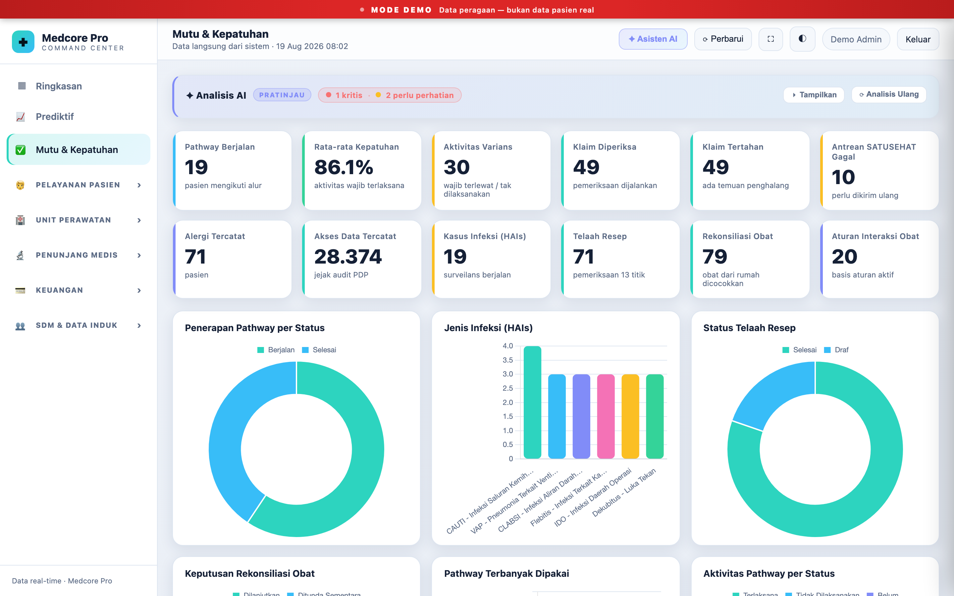Show the AI analysis with Tampilkan
954x596 pixels.
(x=814, y=95)
